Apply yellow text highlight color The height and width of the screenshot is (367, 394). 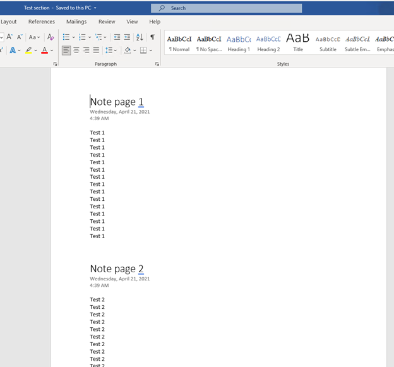[x=28, y=51]
